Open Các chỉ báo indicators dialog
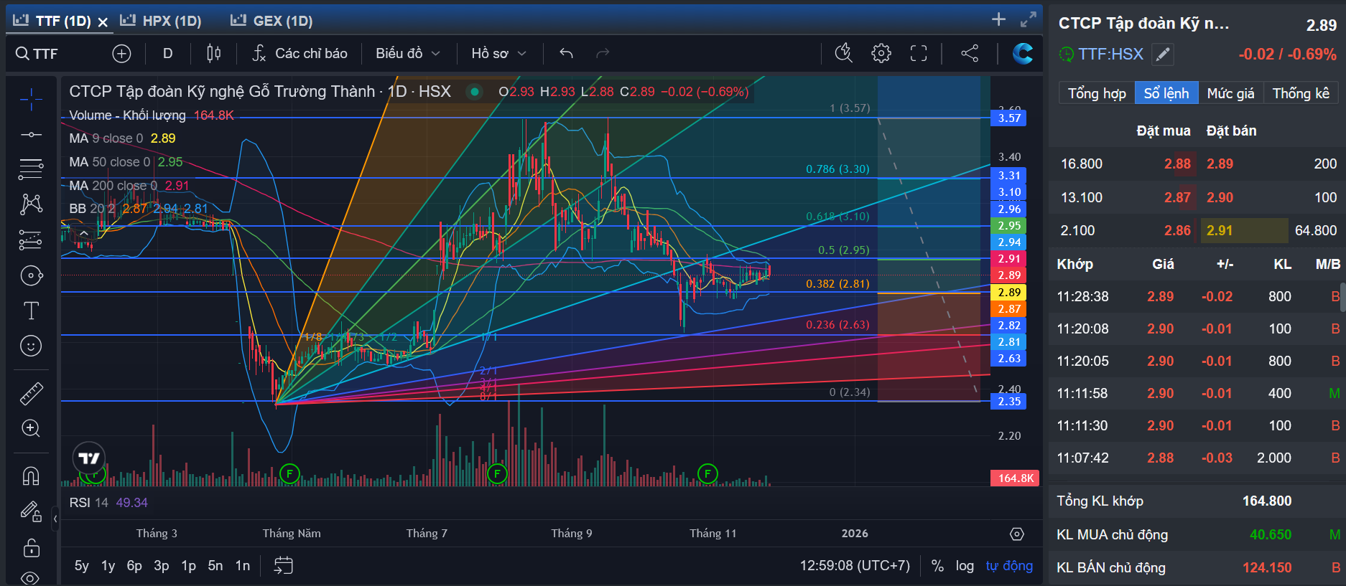 [x=300, y=54]
